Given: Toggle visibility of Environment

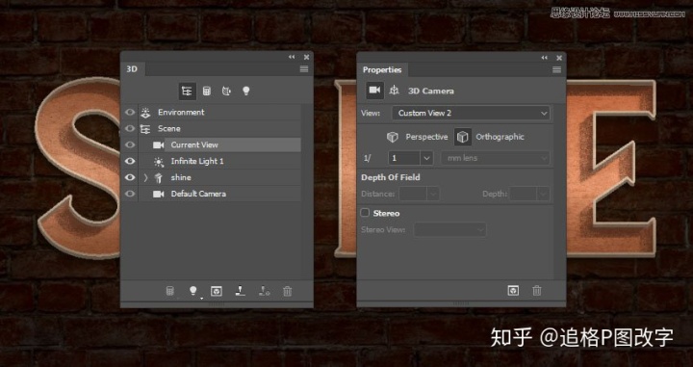Looking at the screenshot, I should (x=130, y=113).
